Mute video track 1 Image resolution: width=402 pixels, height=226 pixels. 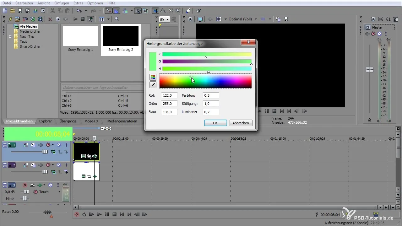[58, 145]
